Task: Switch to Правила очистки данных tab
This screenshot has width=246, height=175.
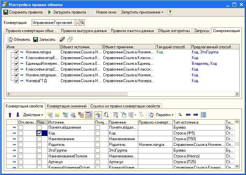Action: (x=132, y=31)
